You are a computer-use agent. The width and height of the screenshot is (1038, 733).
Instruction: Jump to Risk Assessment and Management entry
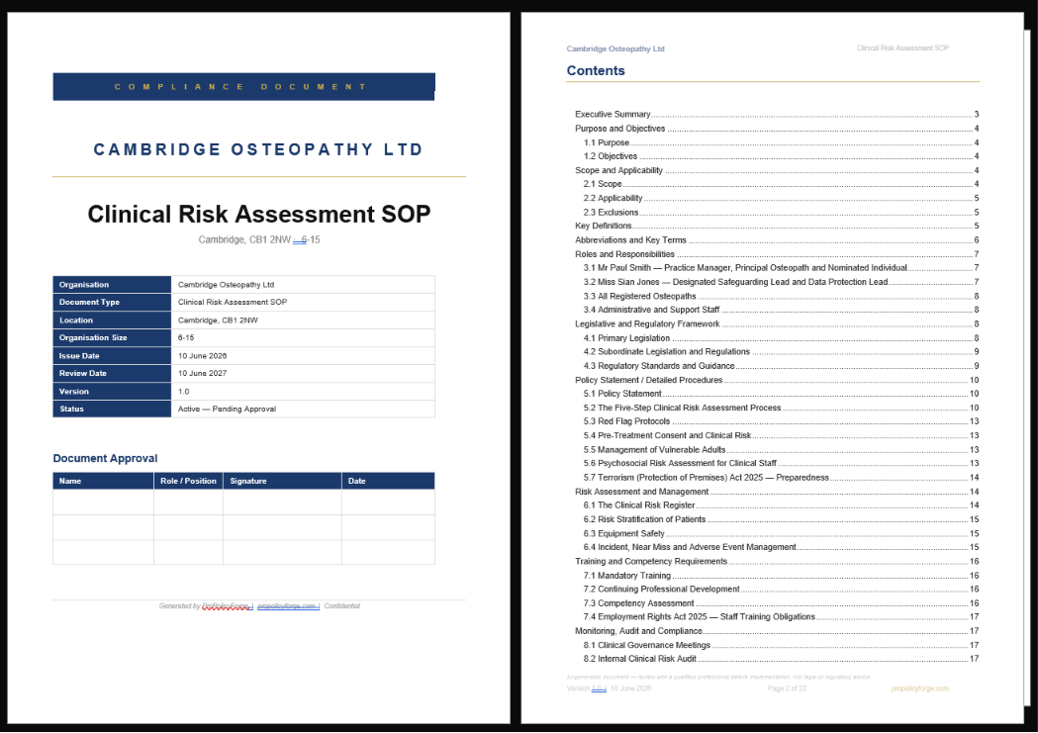click(x=777, y=492)
